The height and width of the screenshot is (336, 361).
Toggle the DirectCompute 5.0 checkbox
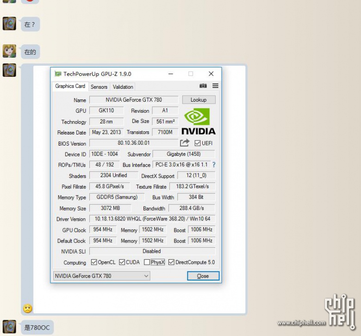(x=171, y=262)
